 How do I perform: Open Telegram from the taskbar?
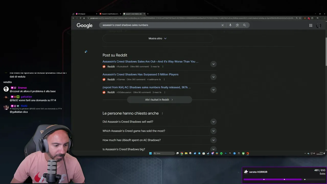pos(199,153)
